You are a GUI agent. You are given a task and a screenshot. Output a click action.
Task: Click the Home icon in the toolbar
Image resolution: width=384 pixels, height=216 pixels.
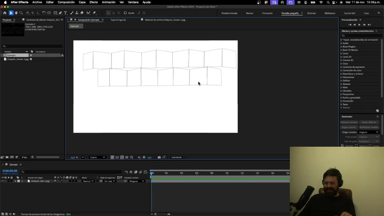5,13
